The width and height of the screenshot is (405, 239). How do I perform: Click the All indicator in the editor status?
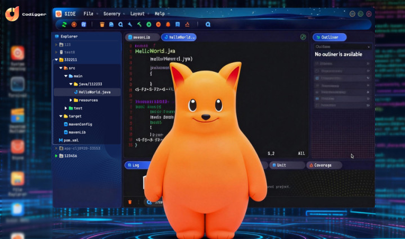coord(301,154)
